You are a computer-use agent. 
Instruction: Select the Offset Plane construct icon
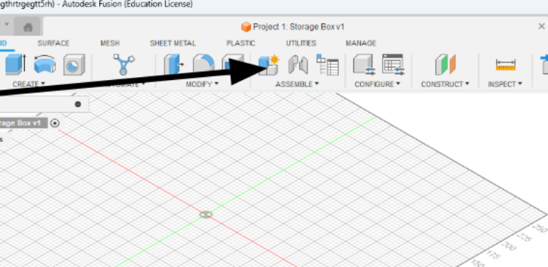(445, 65)
